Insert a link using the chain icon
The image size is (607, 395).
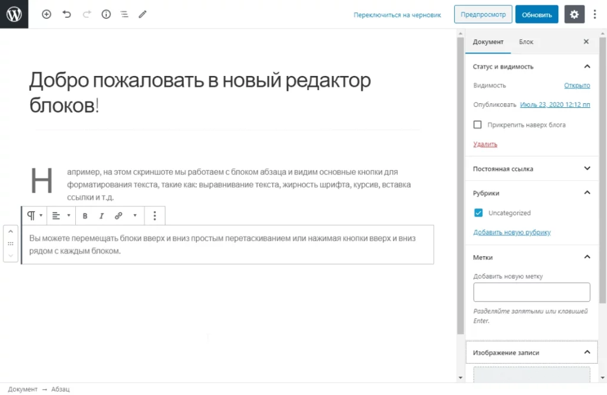click(x=118, y=215)
